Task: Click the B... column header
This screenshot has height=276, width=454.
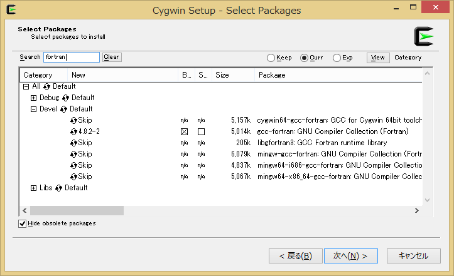Action: point(186,75)
